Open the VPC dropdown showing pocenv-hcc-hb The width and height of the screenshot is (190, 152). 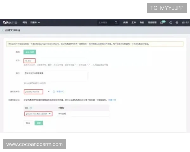(37, 92)
